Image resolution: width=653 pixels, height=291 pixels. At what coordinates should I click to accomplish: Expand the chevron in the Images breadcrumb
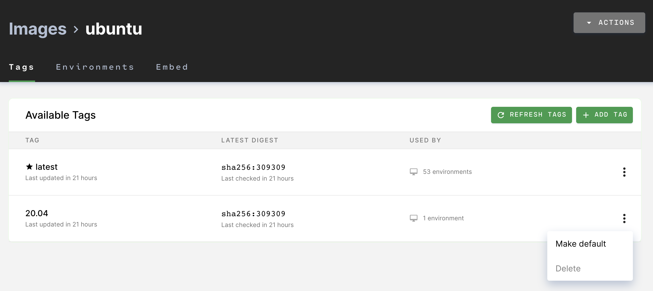tap(76, 29)
